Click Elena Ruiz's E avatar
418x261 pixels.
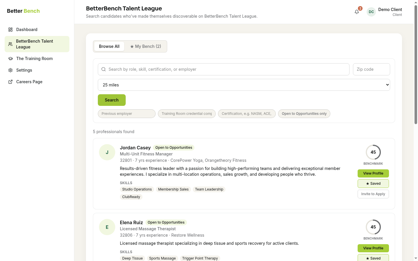pos(107,227)
